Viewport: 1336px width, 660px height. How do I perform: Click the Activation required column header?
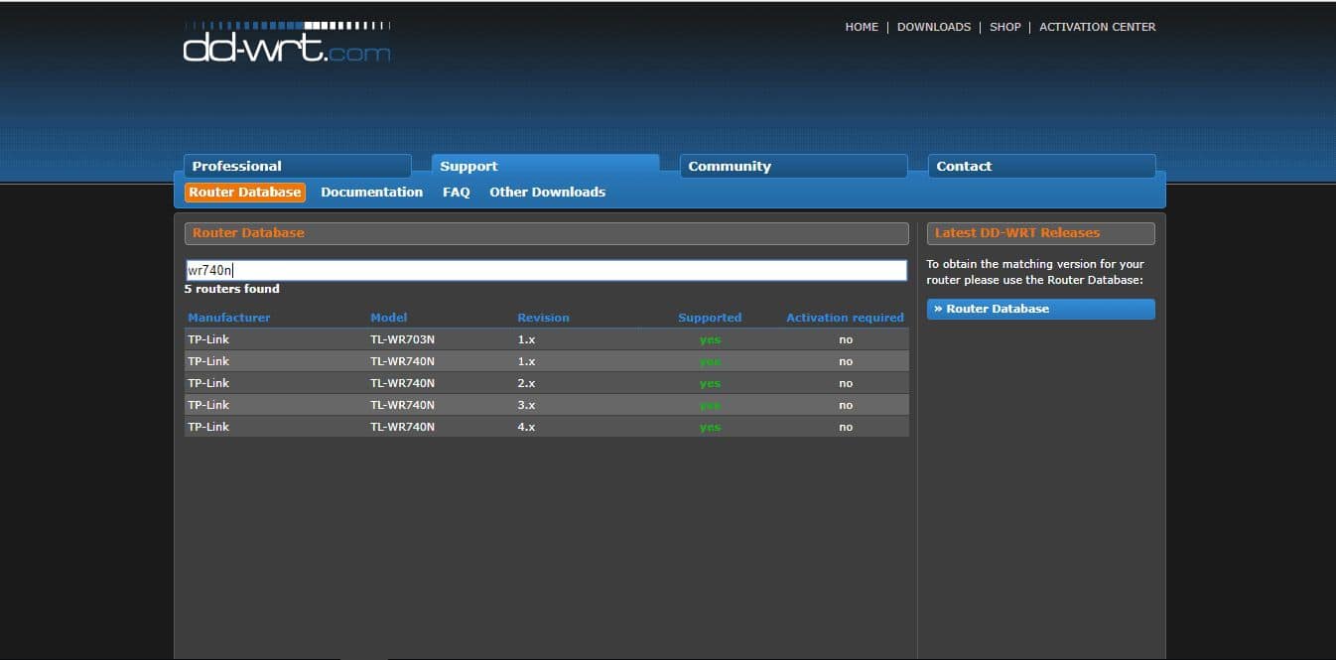tap(845, 318)
